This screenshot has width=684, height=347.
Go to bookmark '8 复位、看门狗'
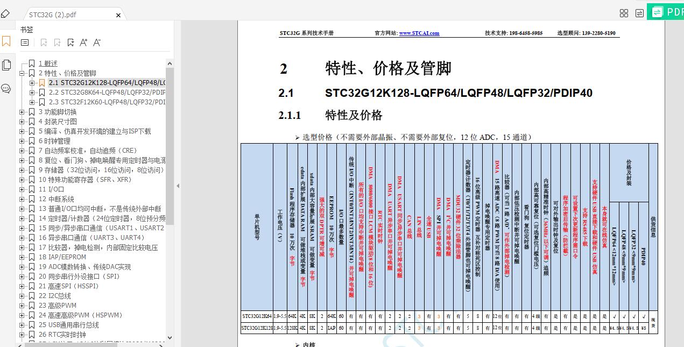pos(102,160)
